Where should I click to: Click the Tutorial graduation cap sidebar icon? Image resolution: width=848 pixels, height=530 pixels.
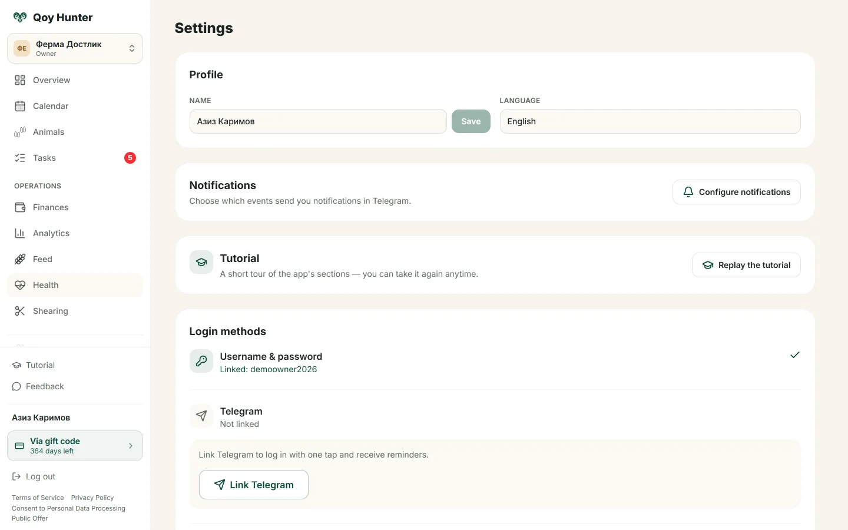(16, 365)
